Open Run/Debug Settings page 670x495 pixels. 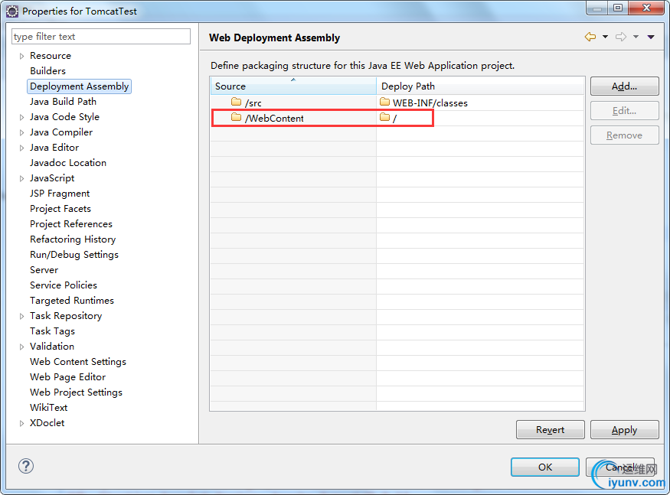(74, 255)
